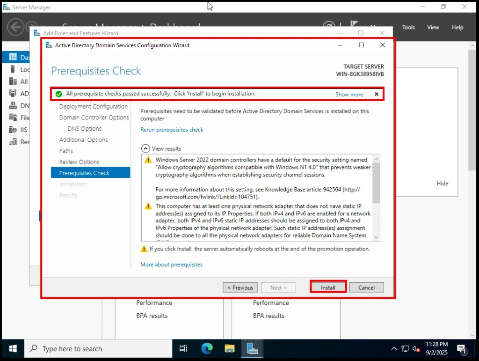479x361 pixels.
Task: Click the first warning icon in results
Action: pos(148,160)
